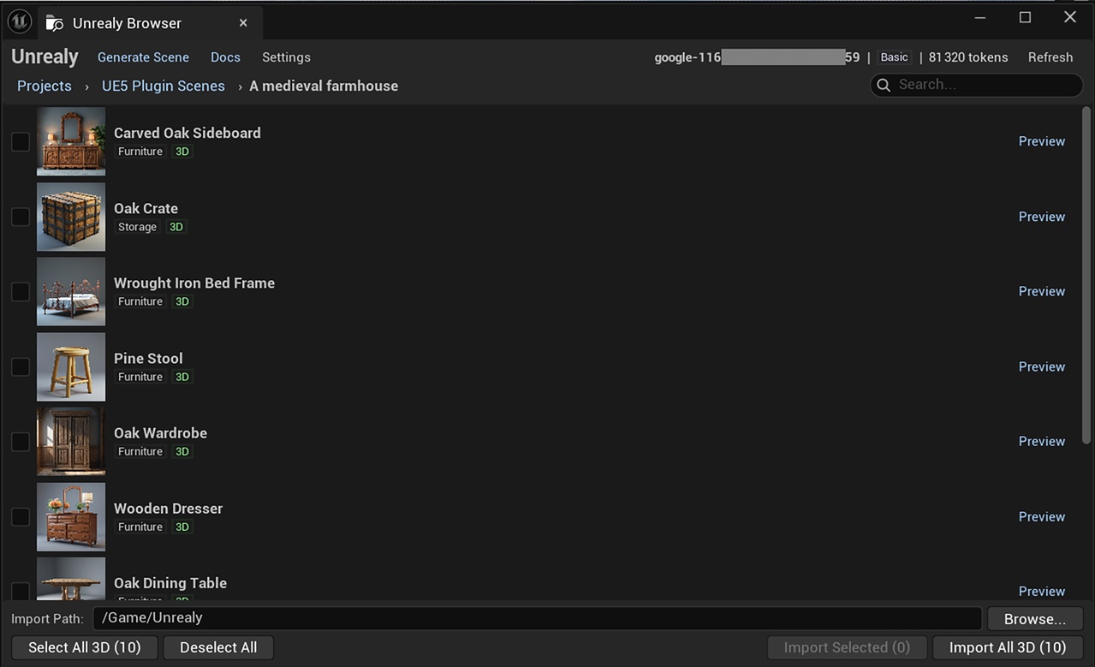1095x667 pixels.
Task: Check the Pine Stool checkbox
Action: coord(21,366)
